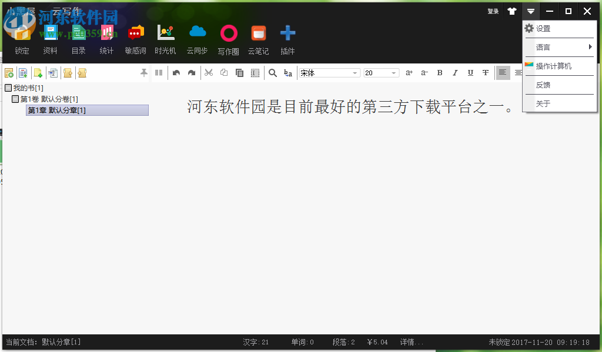
Task: Undo the last edit
Action: 176,72
